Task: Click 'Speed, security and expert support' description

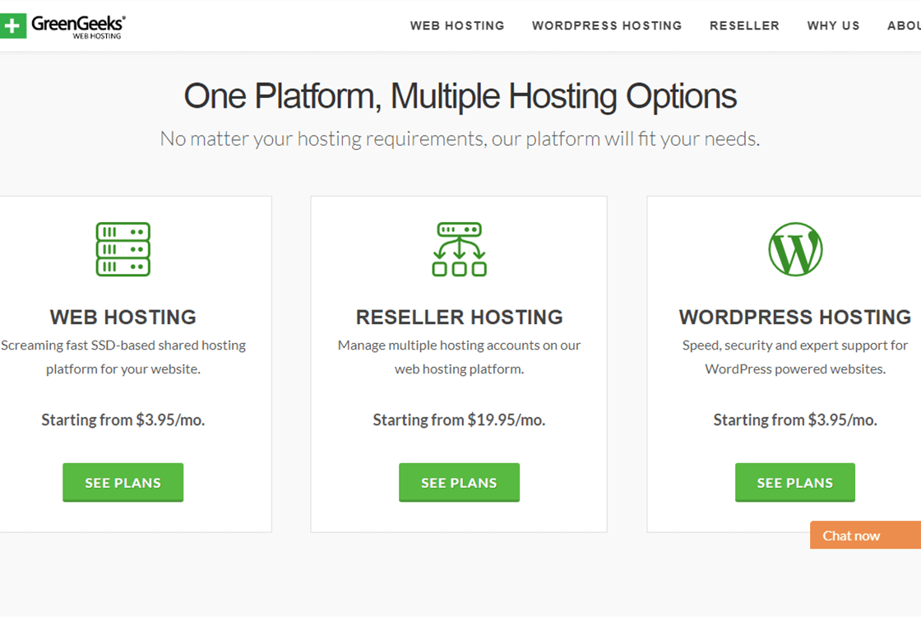Action: [x=794, y=357]
